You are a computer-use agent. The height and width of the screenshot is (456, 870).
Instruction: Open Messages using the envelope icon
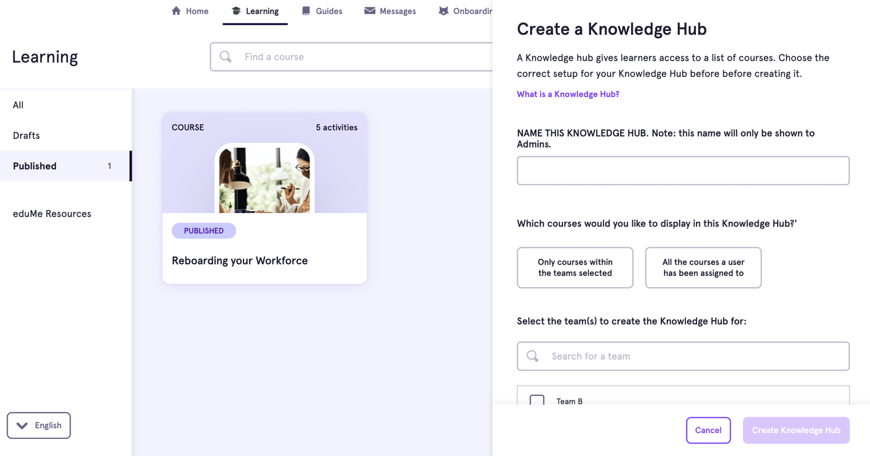coord(370,10)
